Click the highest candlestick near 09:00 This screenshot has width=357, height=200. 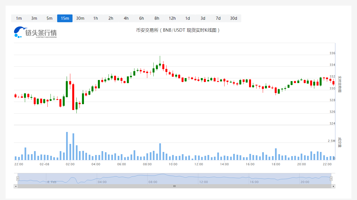click(160, 64)
